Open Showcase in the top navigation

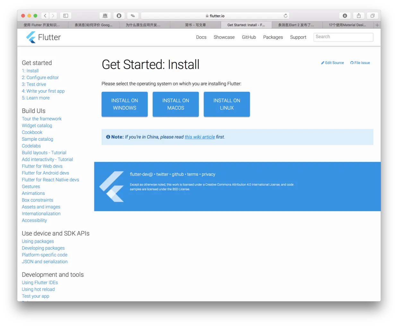point(224,37)
